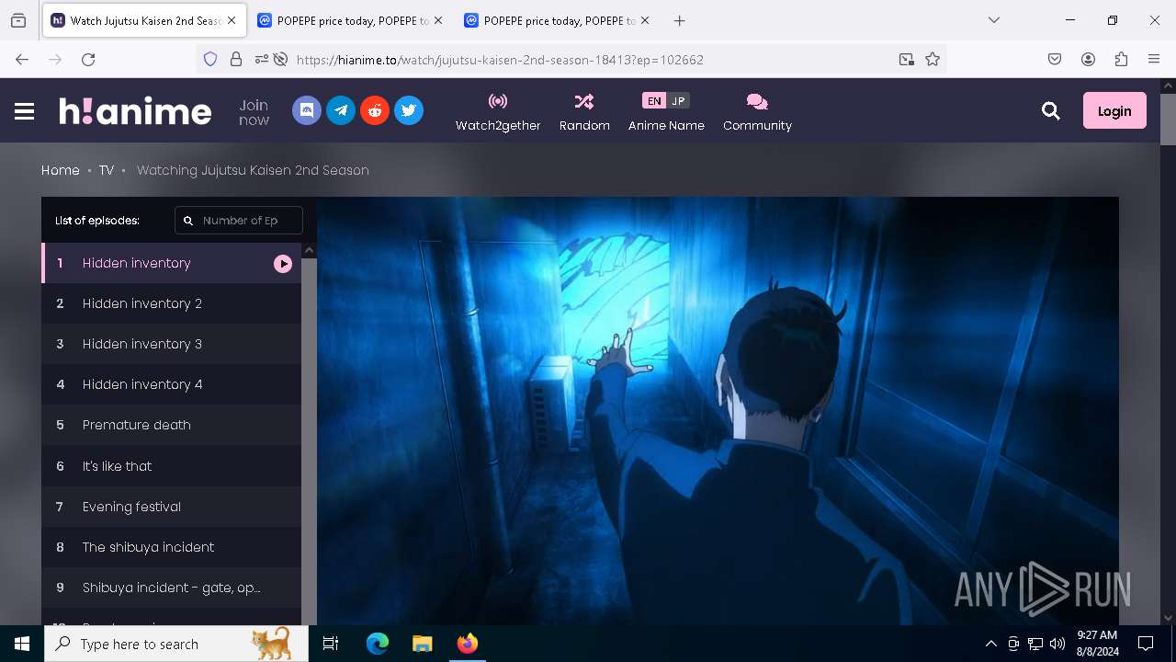Click the hianime logo
Viewport: 1176px width, 662px height.
135,111
